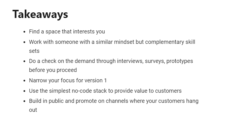The image size is (231, 118).
Task: Click the bullet dot beside "Find a space"
Action: click(x=24, y=32)
